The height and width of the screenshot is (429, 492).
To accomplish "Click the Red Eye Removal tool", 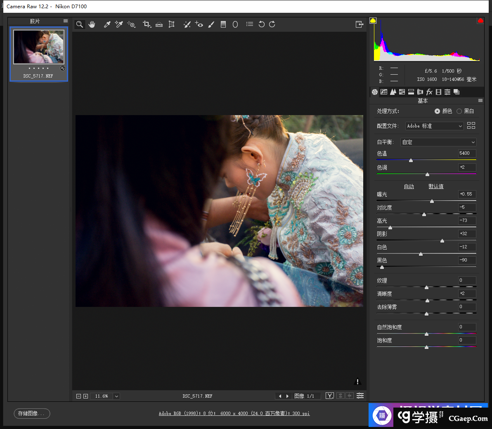I will (x=199, y=24).
